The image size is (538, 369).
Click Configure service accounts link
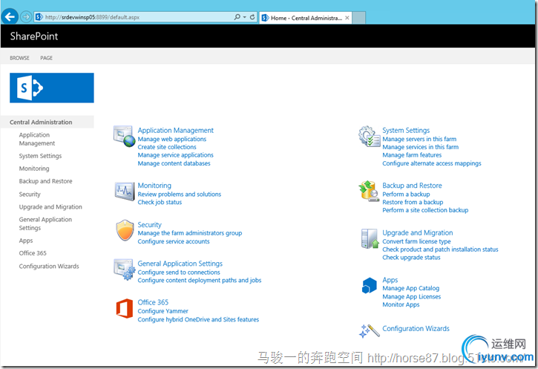(174, 241)
